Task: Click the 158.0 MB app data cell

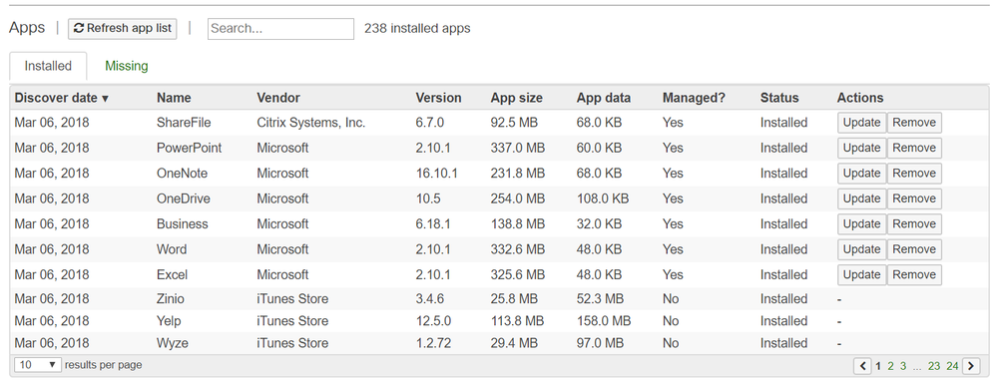Action: coord(604,321)
